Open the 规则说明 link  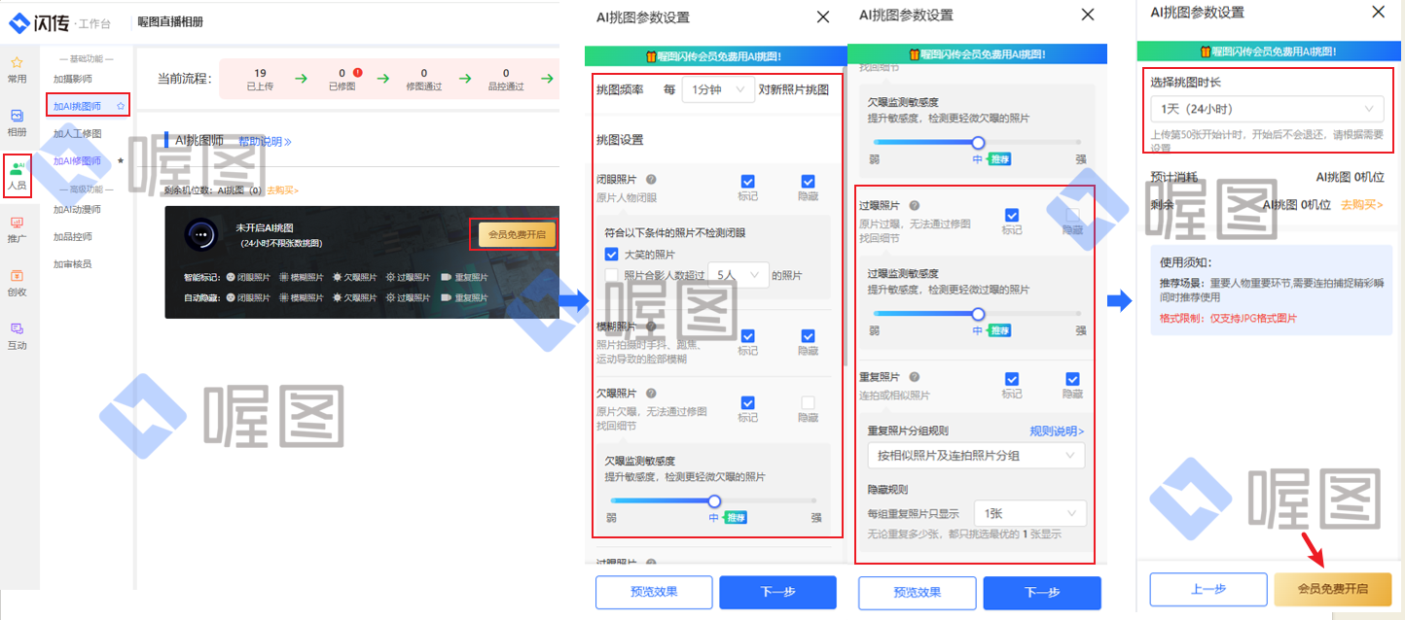1058,431
